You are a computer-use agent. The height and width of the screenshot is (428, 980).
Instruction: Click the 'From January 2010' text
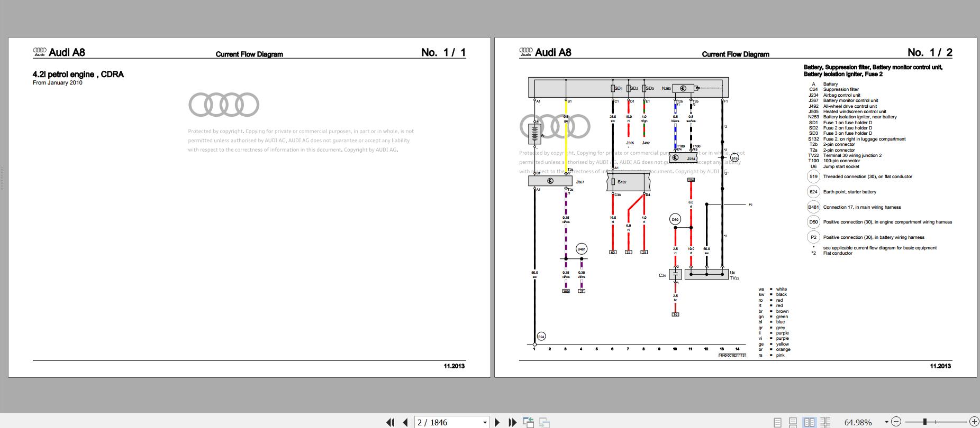coord(58,83)
